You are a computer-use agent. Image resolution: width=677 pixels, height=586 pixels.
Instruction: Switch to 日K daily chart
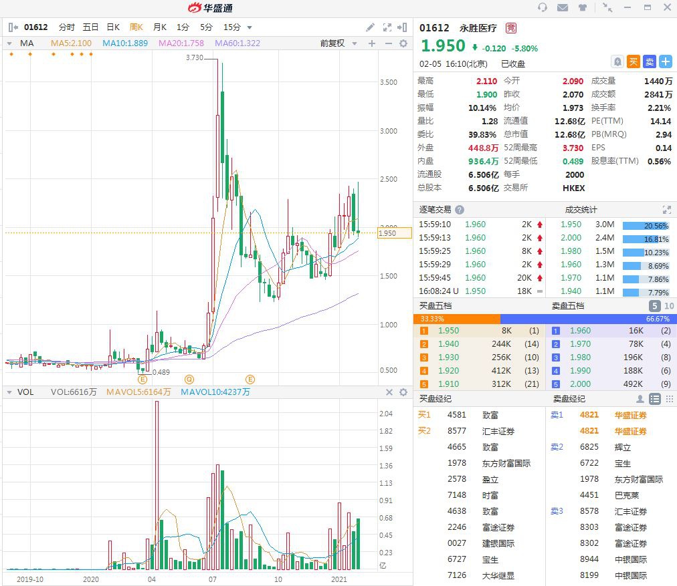point(113,27)
